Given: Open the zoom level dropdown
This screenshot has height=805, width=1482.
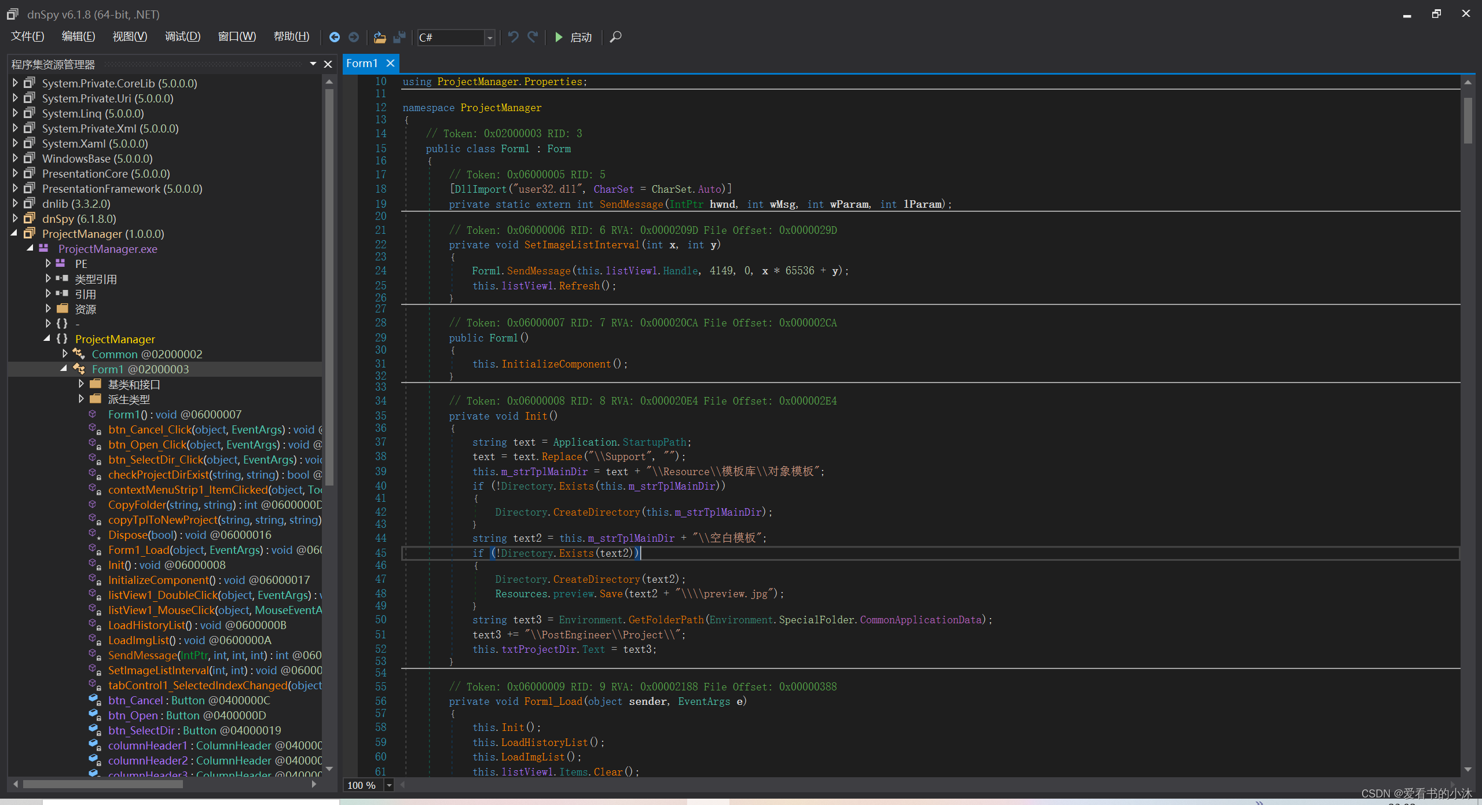Looking at the screenshot, I should 389,785.
